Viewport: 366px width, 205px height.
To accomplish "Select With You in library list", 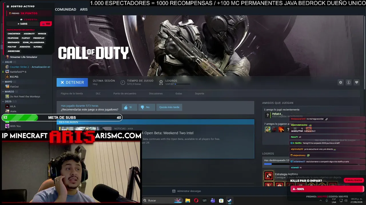I will coord(15,126).
